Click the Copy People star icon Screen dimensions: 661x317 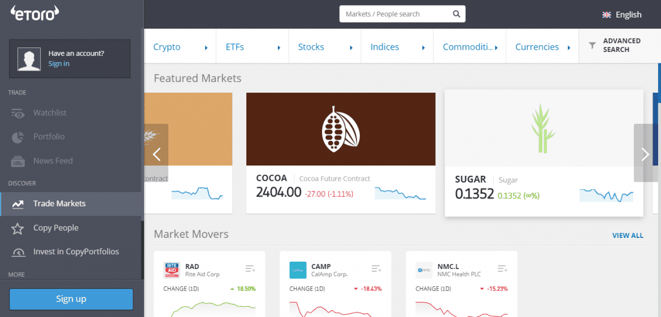point(18,228)
